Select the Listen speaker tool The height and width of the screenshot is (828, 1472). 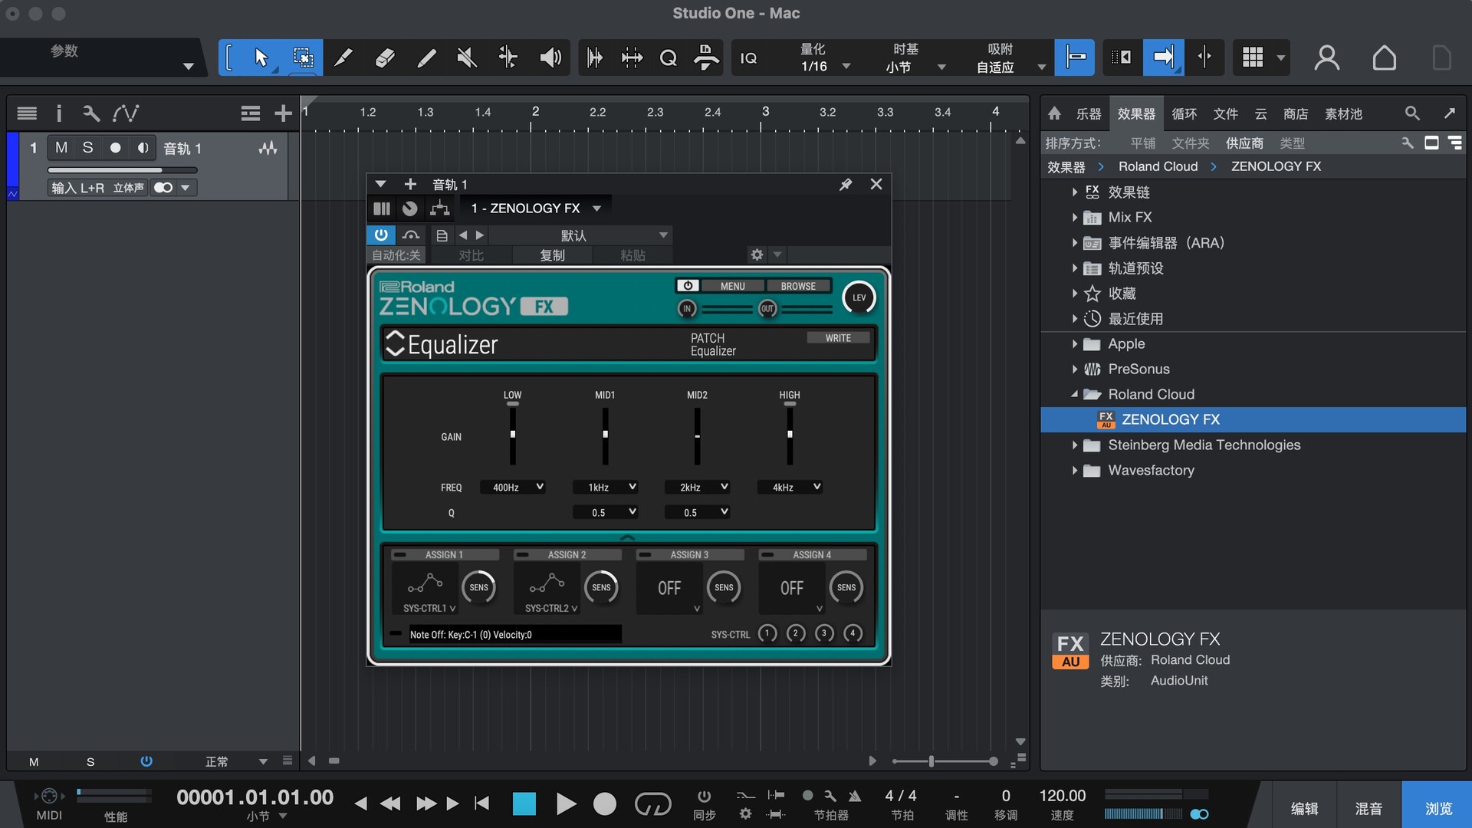550,58
